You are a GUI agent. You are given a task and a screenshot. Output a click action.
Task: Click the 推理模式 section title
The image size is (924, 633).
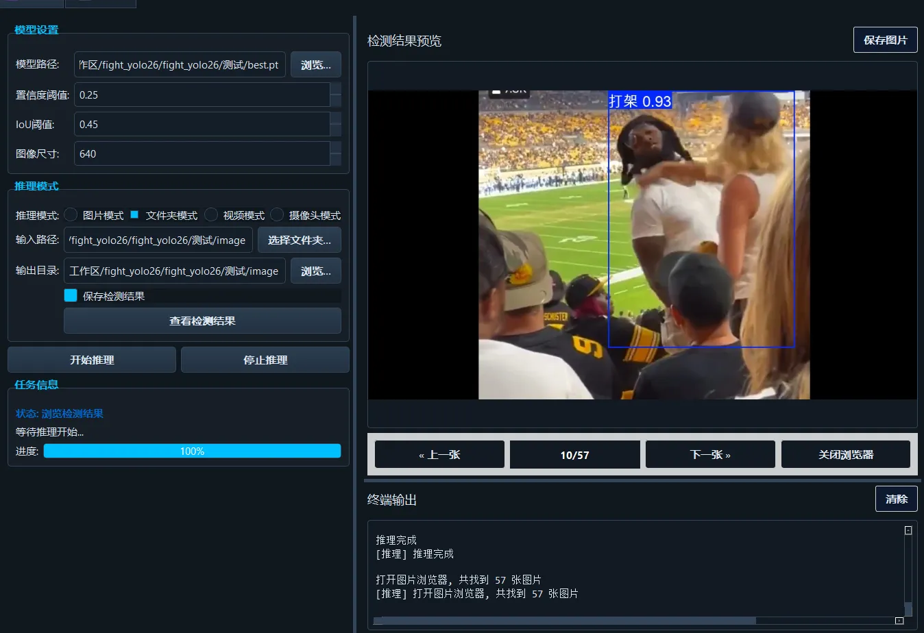click(36, 186)
